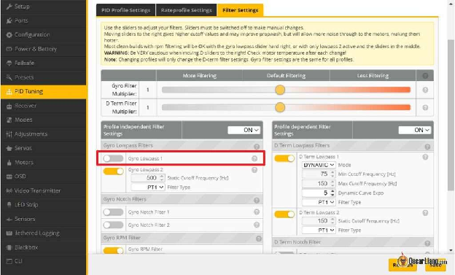
Task: Select the Filter Settings tab
Action: (x=241, y=10)
